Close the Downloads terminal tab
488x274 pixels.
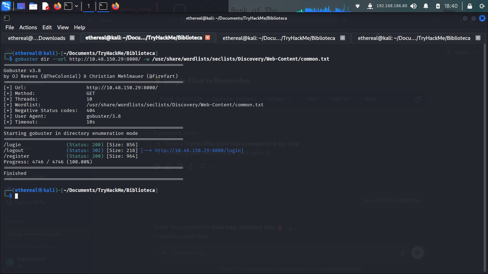tap(72, 38)
